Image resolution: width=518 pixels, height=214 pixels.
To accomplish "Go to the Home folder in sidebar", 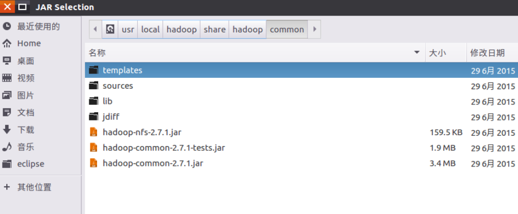I will click(x=40, y=44).
